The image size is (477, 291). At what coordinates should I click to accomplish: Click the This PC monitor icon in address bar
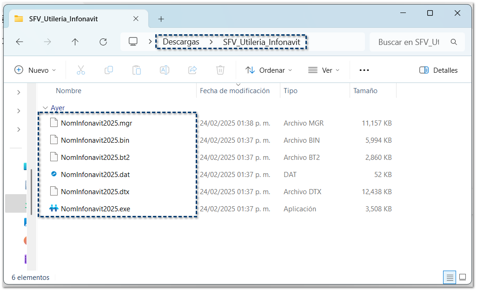coord(133,42)
